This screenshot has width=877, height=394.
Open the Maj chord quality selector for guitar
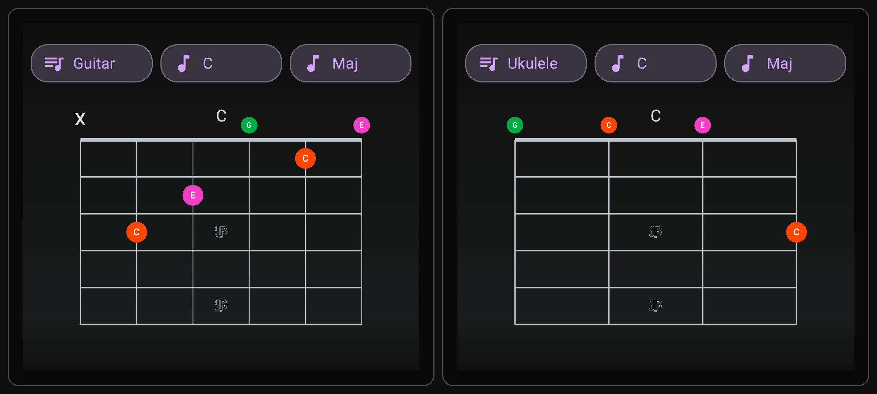350,63
